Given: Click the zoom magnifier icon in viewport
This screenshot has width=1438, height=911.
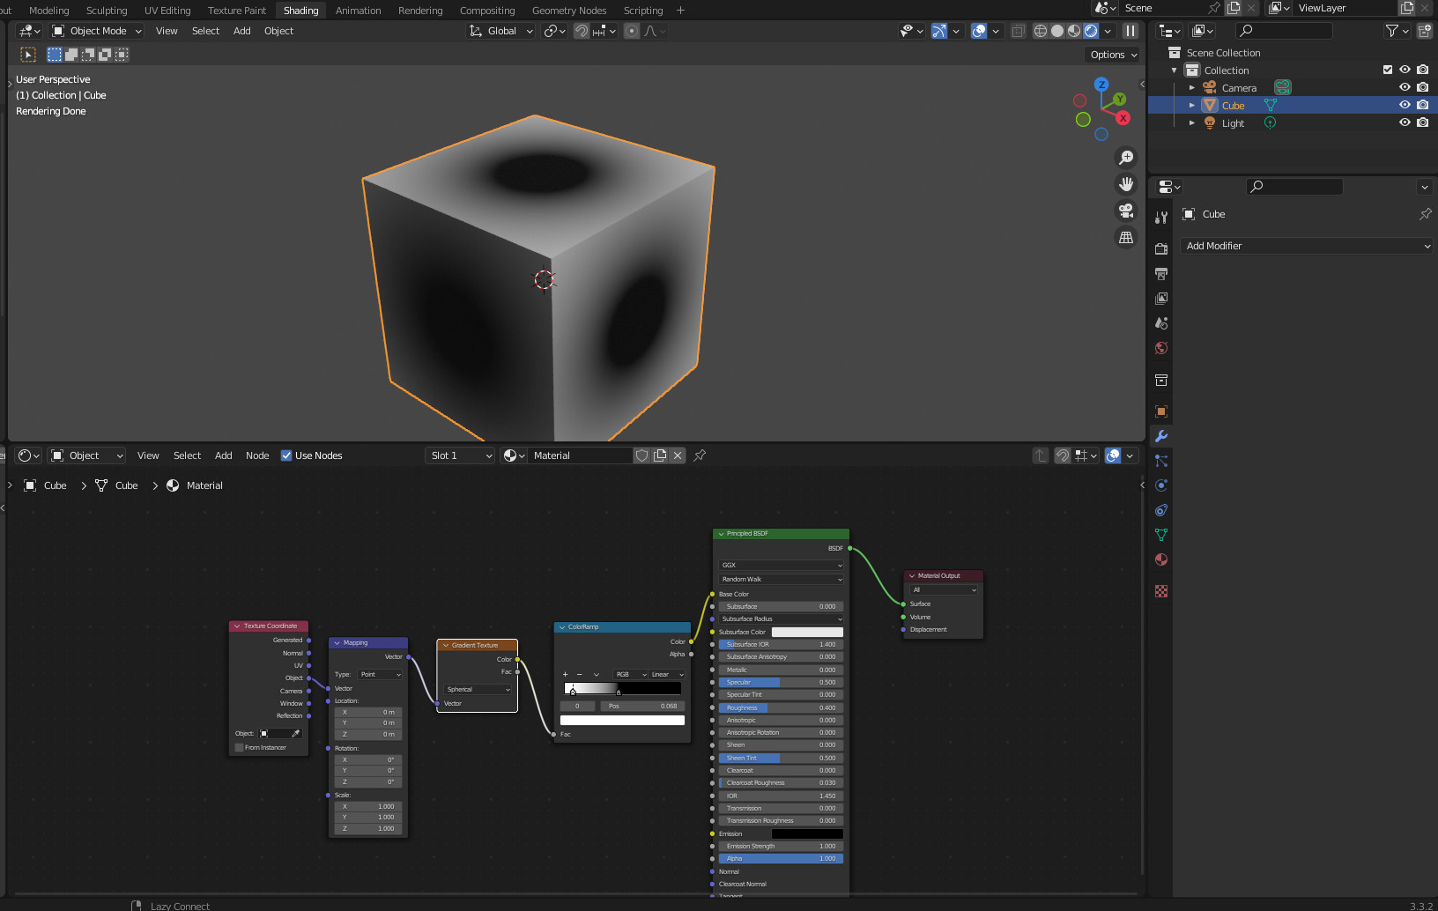Looking at the screenshot, I should pyautogui.click(x=1126, y=158).
